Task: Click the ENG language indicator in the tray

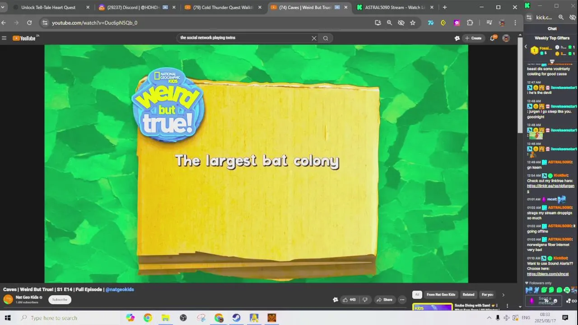Action: point(526,318)
